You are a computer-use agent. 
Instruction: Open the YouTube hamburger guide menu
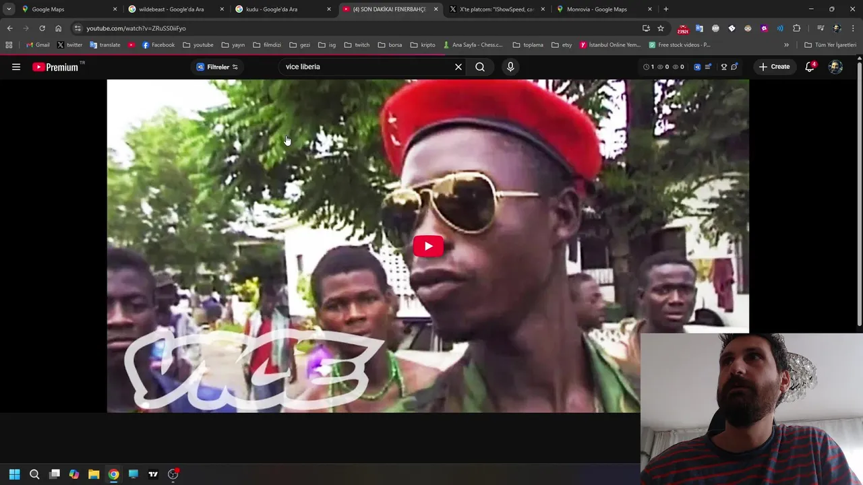coord(16,67)
